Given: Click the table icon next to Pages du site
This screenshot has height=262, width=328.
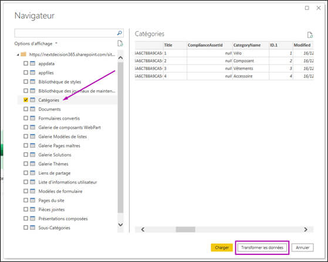Looking at the screenshot, I should [33, 200].
